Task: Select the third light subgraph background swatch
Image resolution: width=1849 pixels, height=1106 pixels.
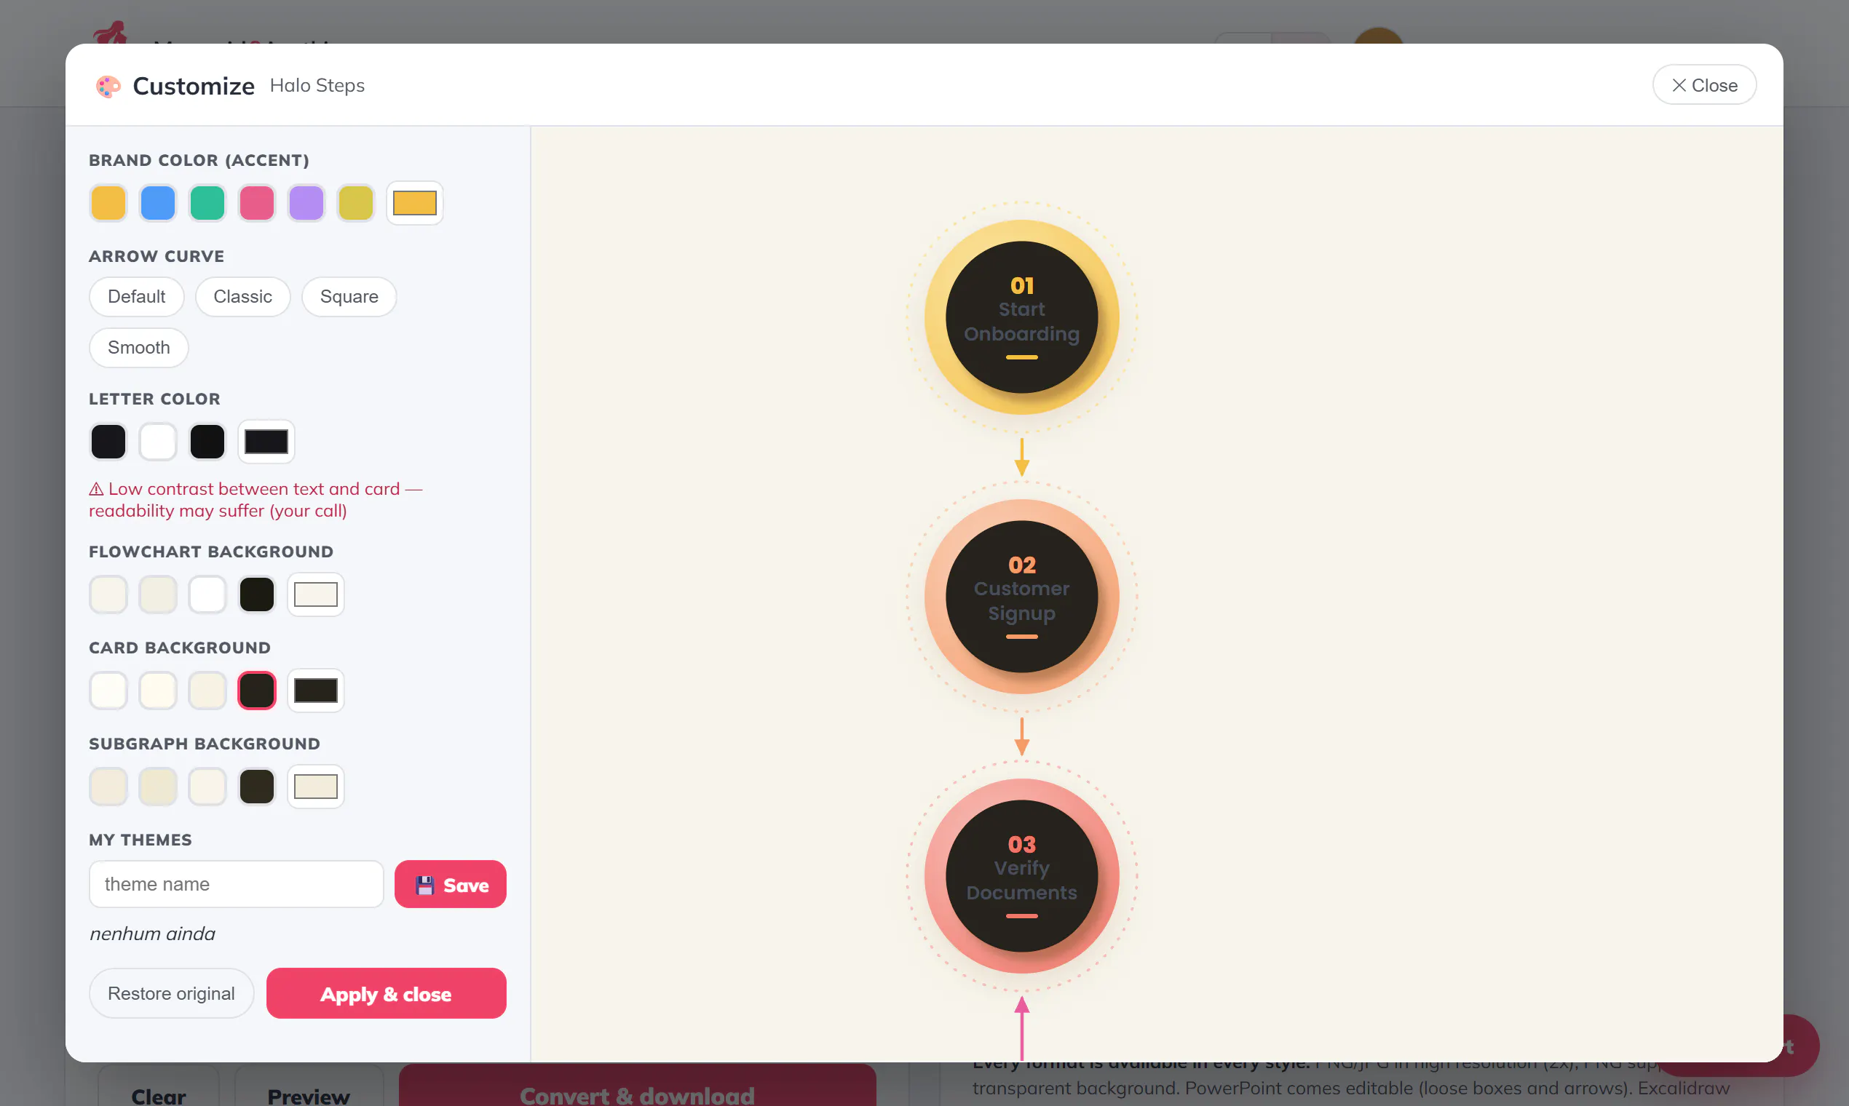Action: [x=207, y=787]
